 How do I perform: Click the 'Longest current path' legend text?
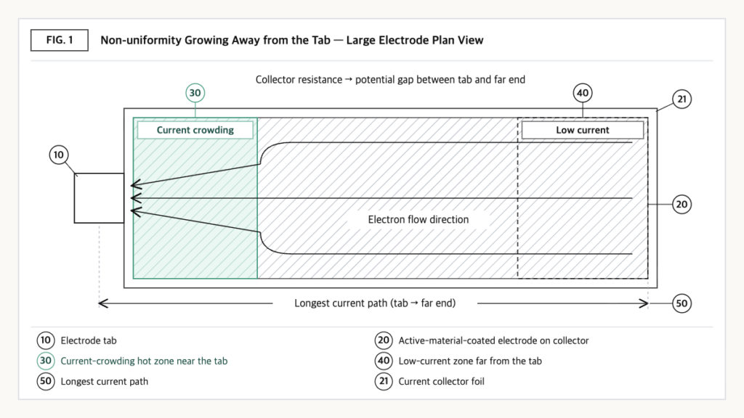pyautogui.click(x=105, y=382)
